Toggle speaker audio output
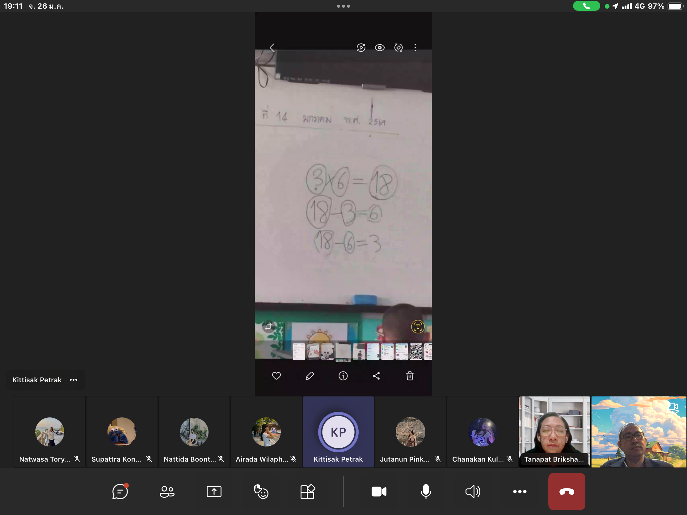This screenshot has width=687, height=515. [x=473, y=492]
